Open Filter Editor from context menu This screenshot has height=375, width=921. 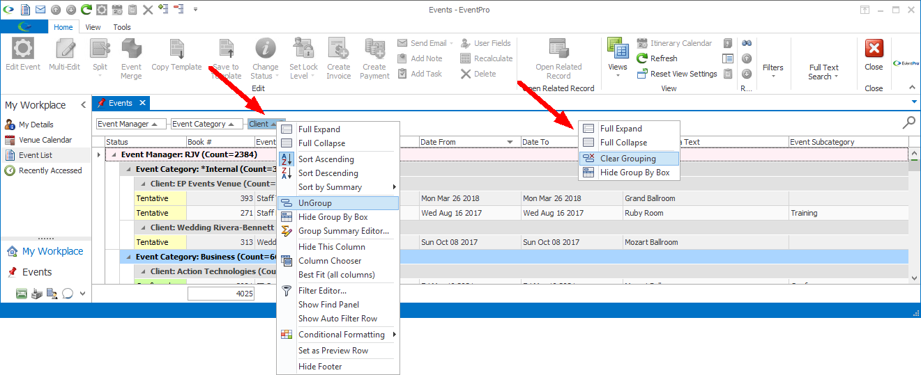[338, 291]
